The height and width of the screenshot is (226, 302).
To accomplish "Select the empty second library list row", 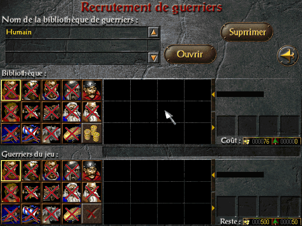I will [x=76, y=45].
